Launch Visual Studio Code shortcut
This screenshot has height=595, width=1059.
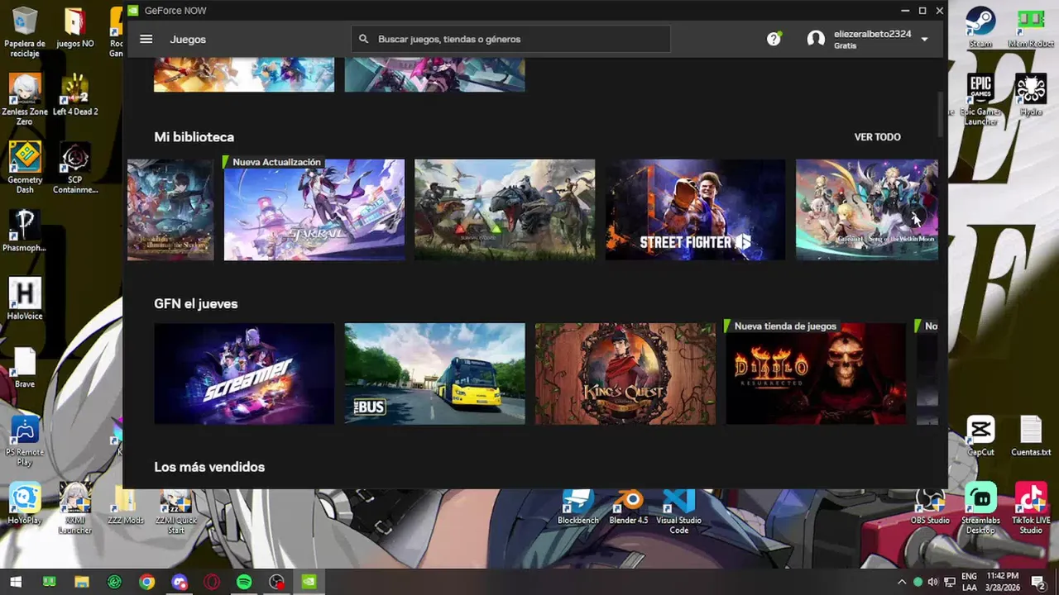[678, 511]
